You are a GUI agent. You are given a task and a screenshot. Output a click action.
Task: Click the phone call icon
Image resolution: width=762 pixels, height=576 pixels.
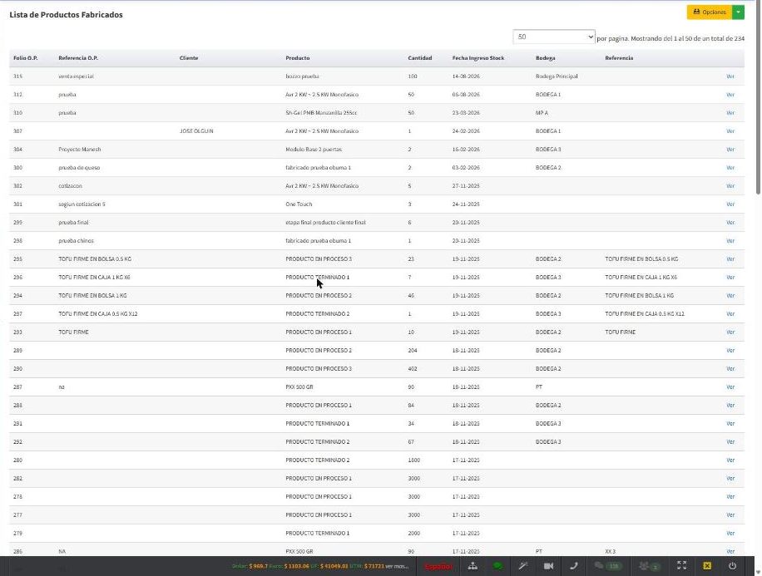click(x=573, y=566)
